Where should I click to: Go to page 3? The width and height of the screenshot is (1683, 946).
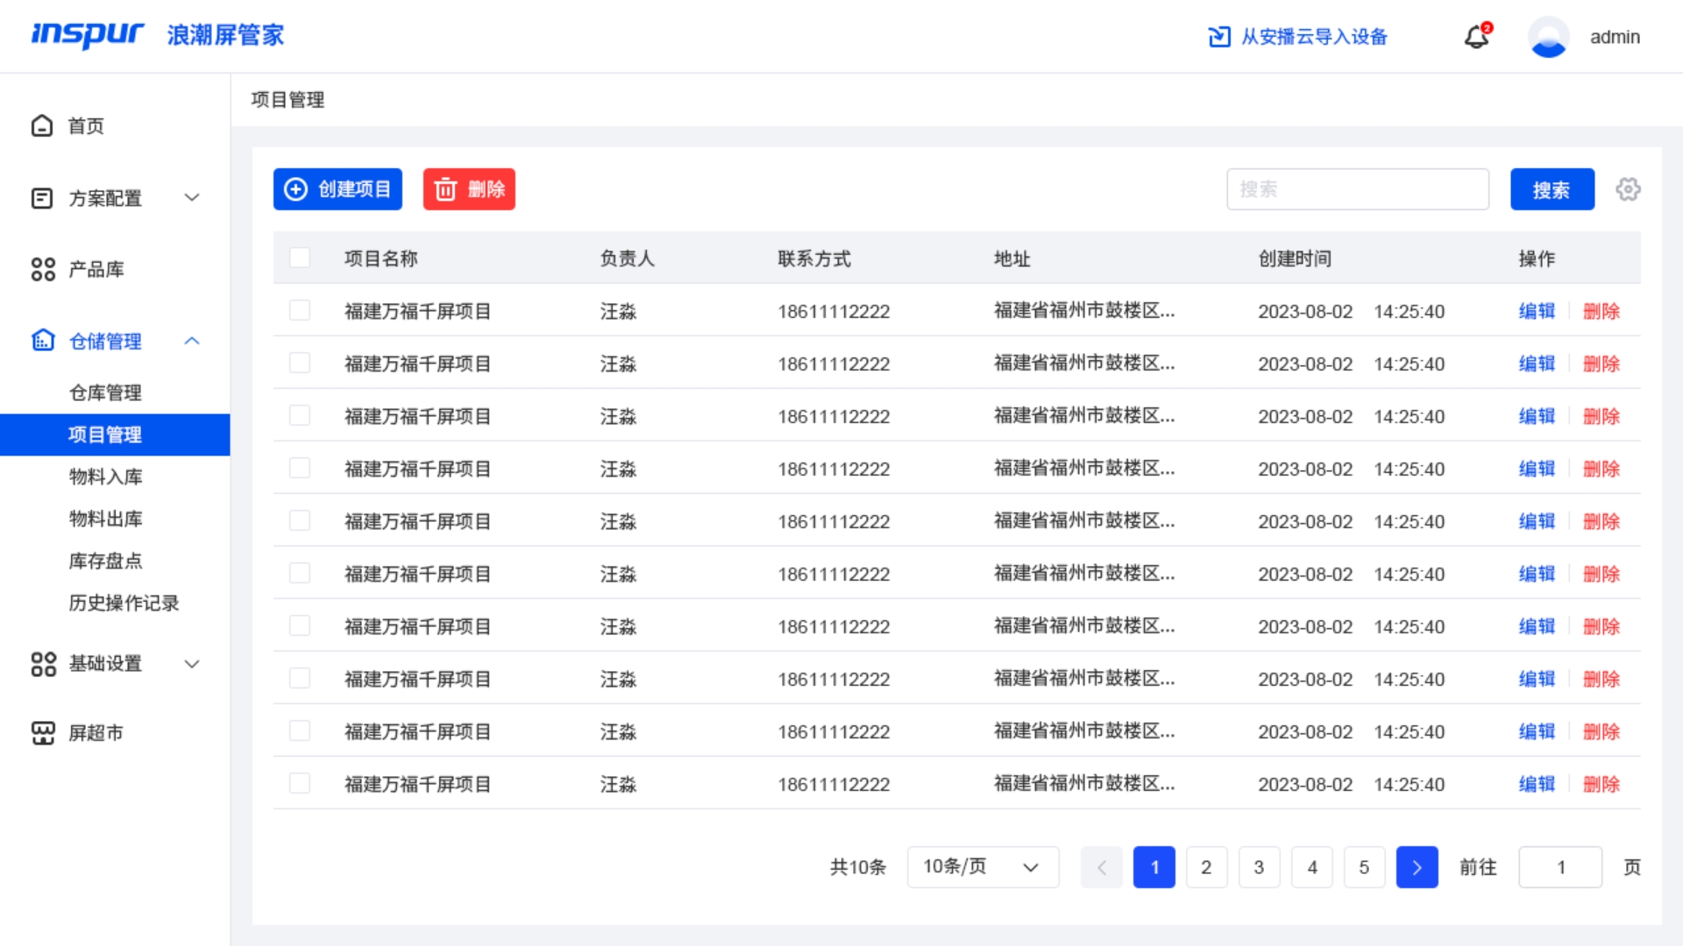1259,867
